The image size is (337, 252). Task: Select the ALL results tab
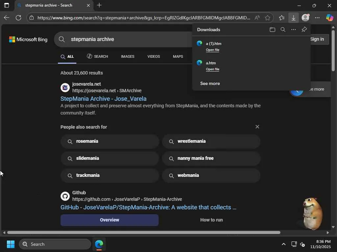67,56
